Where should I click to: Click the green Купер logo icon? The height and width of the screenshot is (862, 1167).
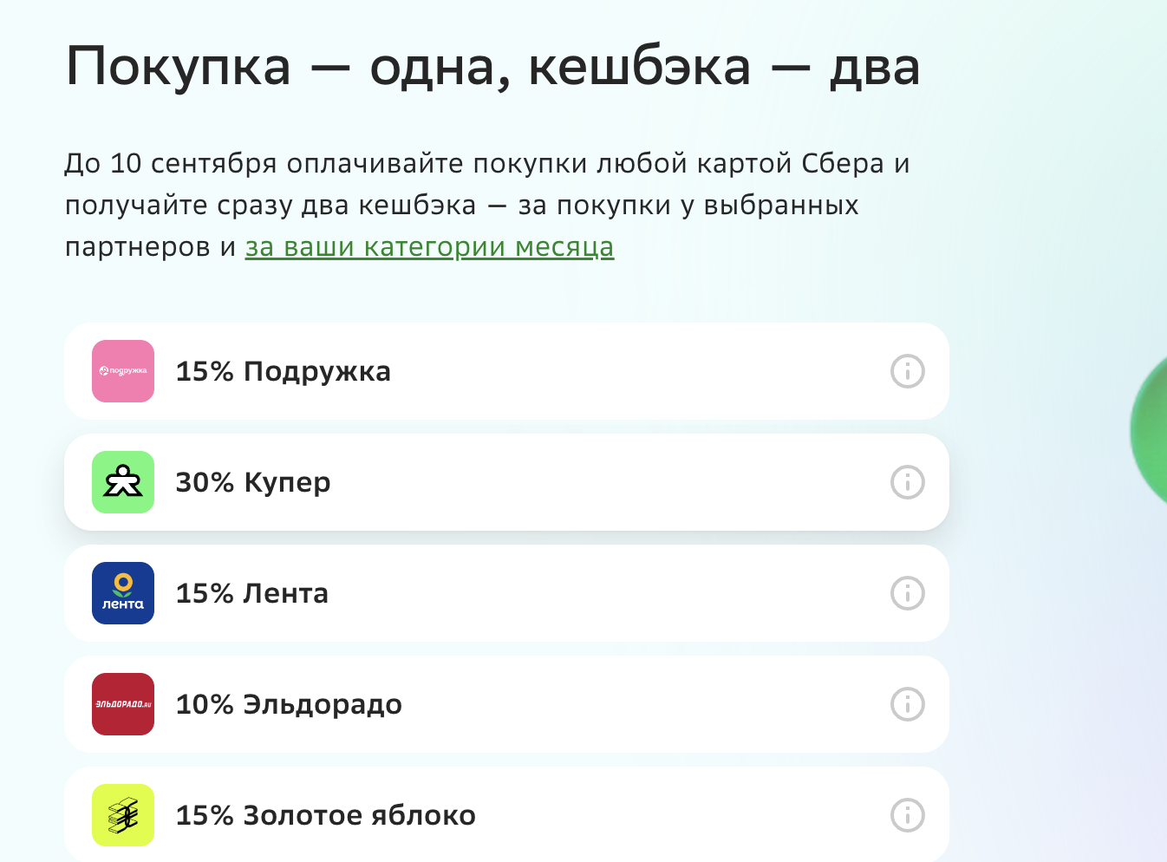click(x=123, y=482)
